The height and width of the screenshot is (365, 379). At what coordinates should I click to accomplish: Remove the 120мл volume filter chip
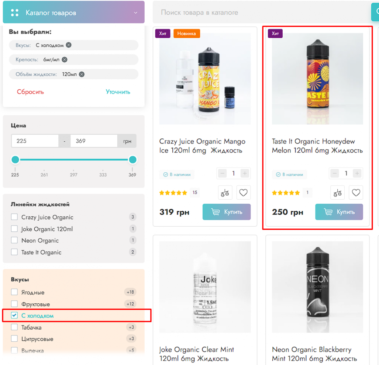82,74
